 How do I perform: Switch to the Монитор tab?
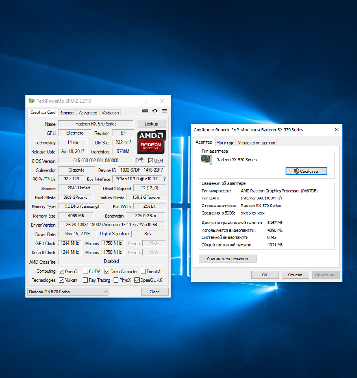[224, 143]
